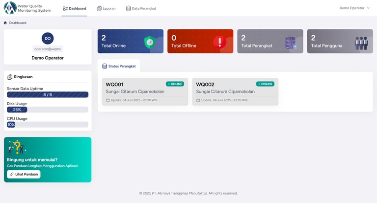377x203 pixels.
Task: Expand the Demo Operator user dropdown
Action: (354, 8)
